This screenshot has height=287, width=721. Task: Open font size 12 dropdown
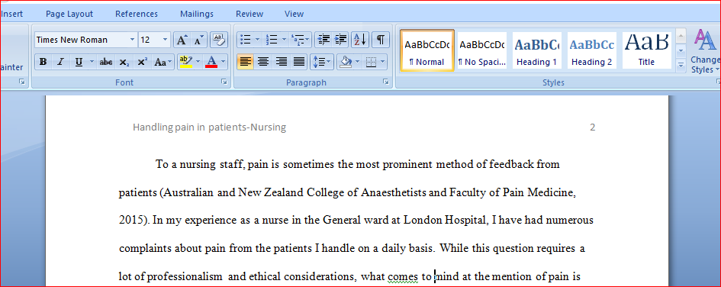pyautogui.click(x=165, y=40)
